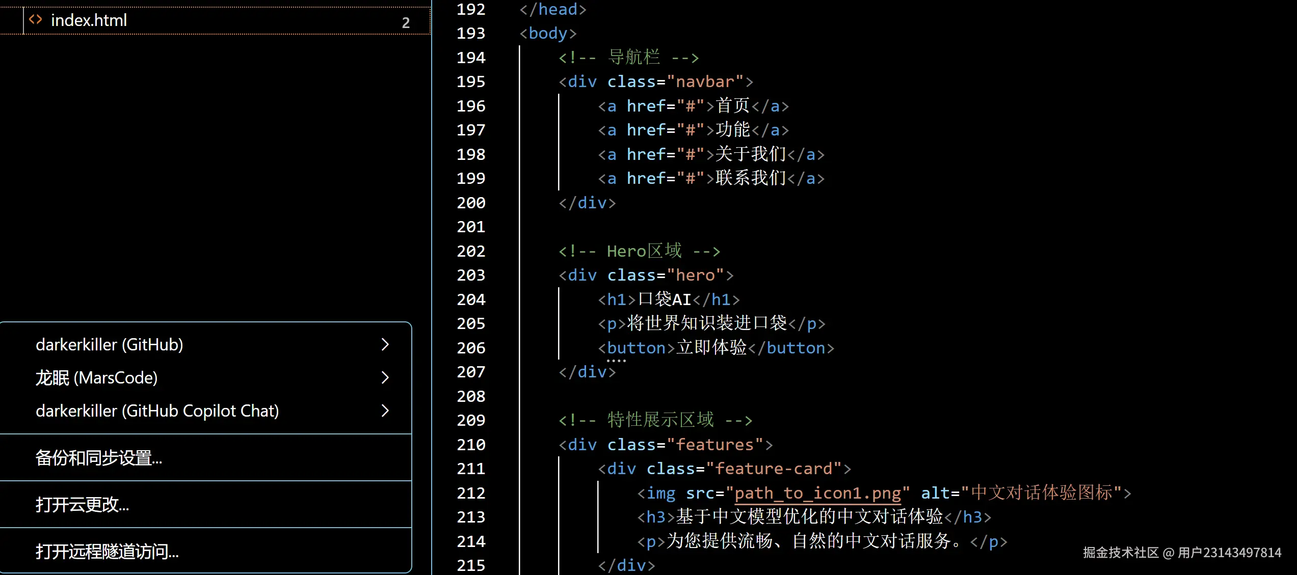Image resolution: width=1297 pixels, height=575 pixels.
Task: Choose 打开远程隧道访问 menu option
Action: point(107,552)
